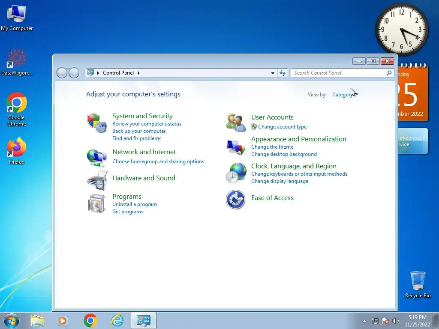Select the Firefox desktop shortcut

(17, 151)
